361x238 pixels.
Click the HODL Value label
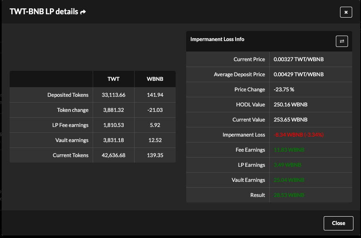tap(250, 104)
